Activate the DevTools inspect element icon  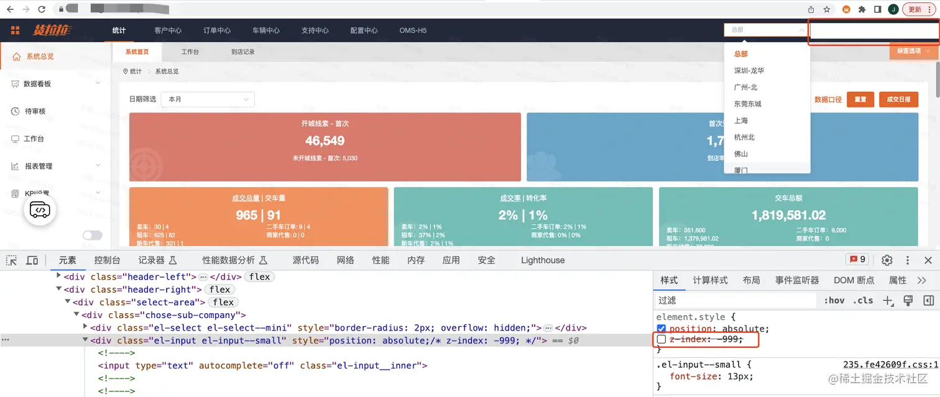pos(12,260)
